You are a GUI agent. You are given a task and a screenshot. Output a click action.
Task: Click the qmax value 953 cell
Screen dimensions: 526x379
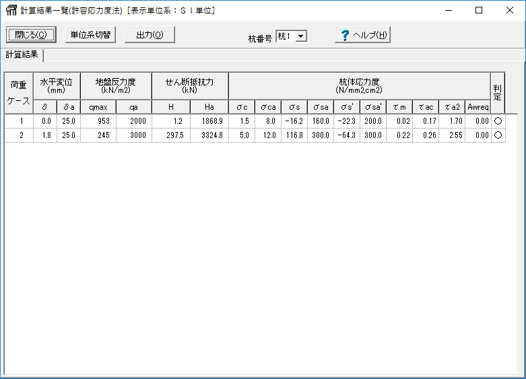98,121
